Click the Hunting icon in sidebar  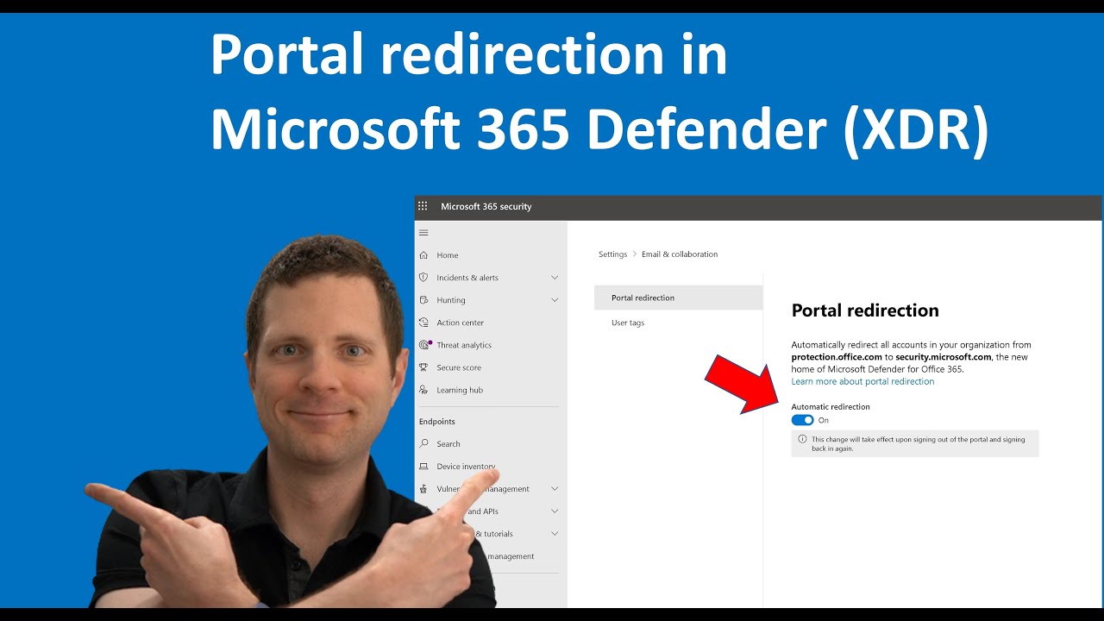(x=423, y=300)
